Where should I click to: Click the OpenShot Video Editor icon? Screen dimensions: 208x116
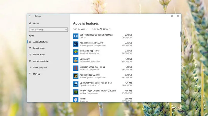pyautogui.click(x=76, y=84)
